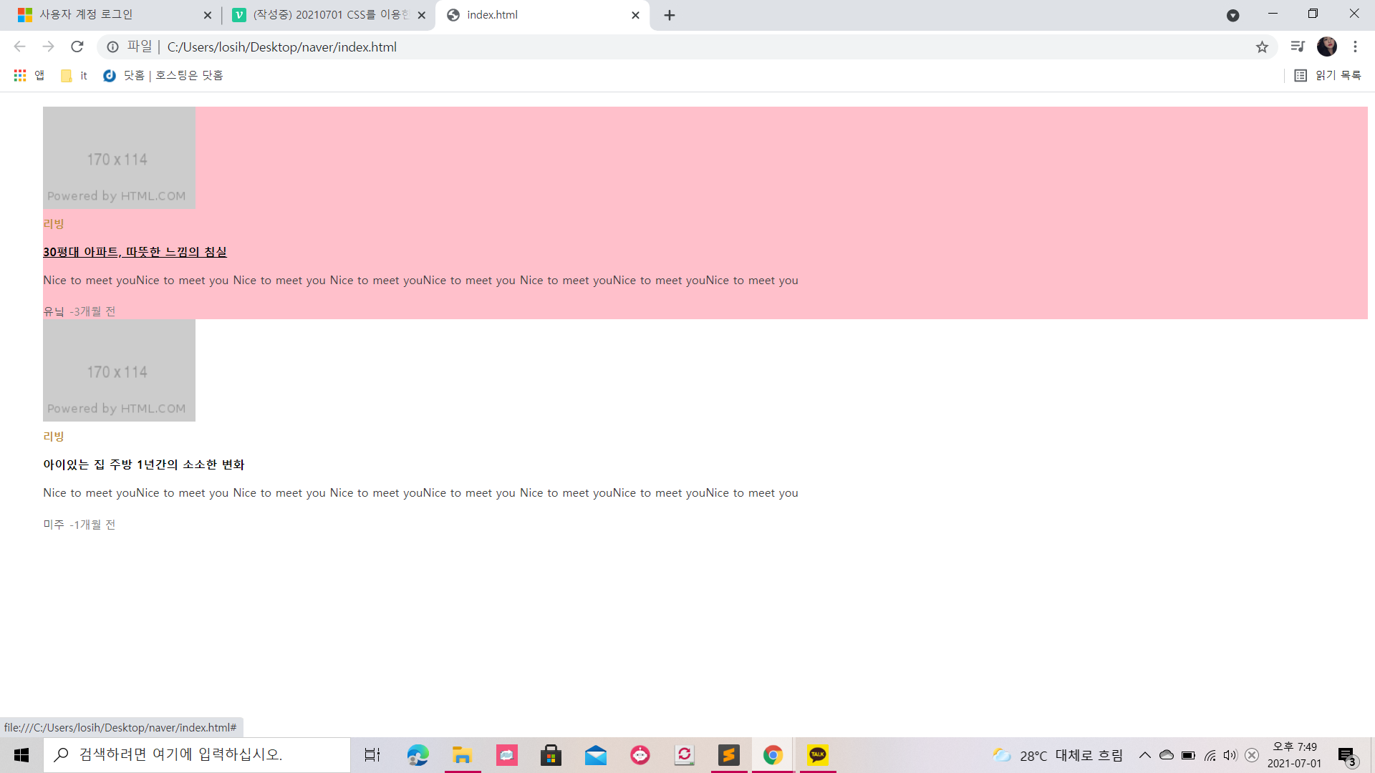Reload the current page
This screenshot has width=1375, height=773.
point(77,47)
